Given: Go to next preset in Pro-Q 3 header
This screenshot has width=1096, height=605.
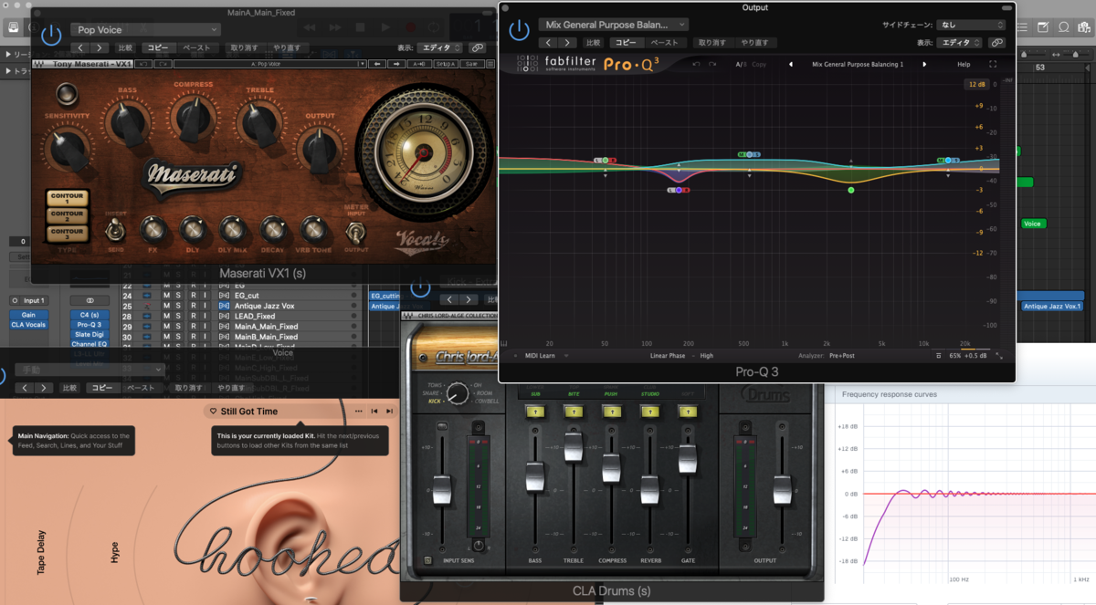Looking at the screenshot, I should pos(568,43).
